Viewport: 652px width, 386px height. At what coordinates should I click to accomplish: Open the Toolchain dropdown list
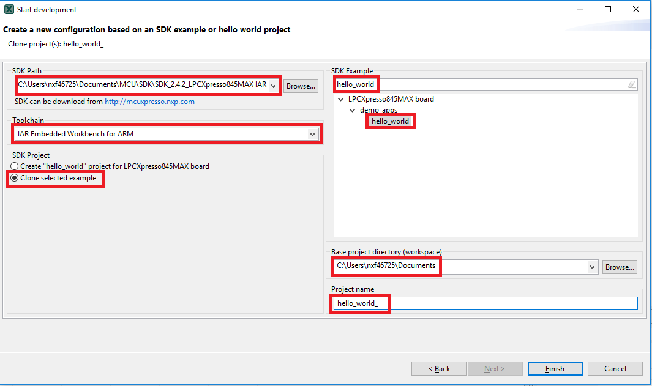point(313,134)
